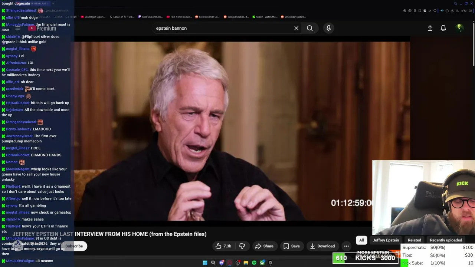Open the 'Fake Screenshots' bookmark
Screen dimensions: 475x267
point(150,17)
